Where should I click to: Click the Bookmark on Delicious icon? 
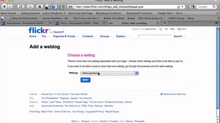pos(162,94)
